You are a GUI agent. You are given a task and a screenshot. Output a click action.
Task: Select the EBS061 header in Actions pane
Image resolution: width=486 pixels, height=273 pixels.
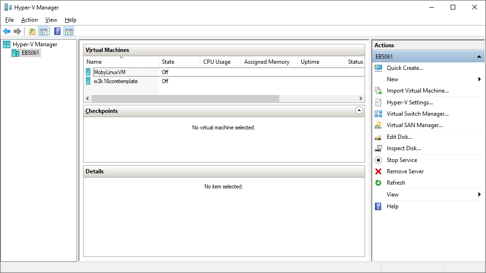(428, 56)
